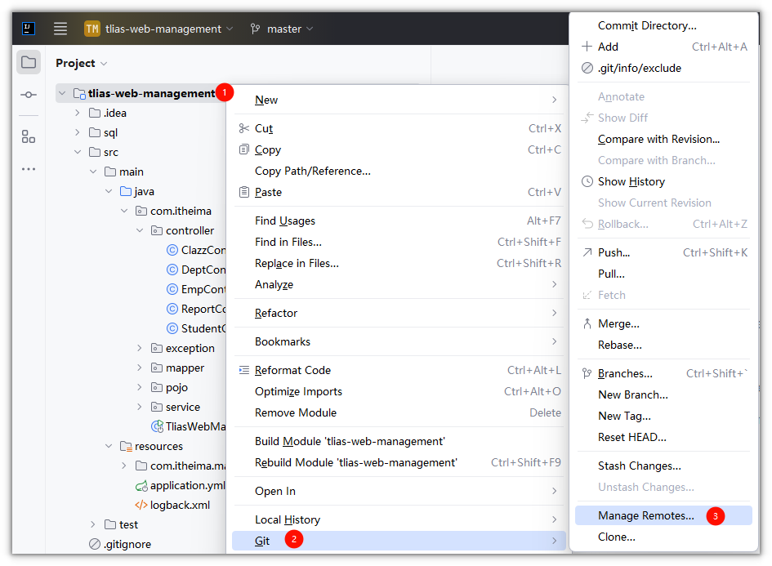Collapse the java folder
Screen dimensions: 772x566
pyautogui.click(x=109, y=191)
